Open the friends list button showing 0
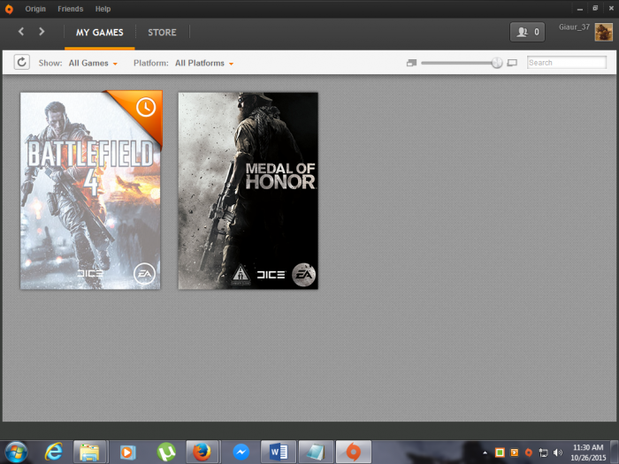 point(527,32)
